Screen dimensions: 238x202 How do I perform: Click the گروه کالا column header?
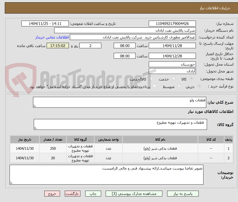coord(80,139)
